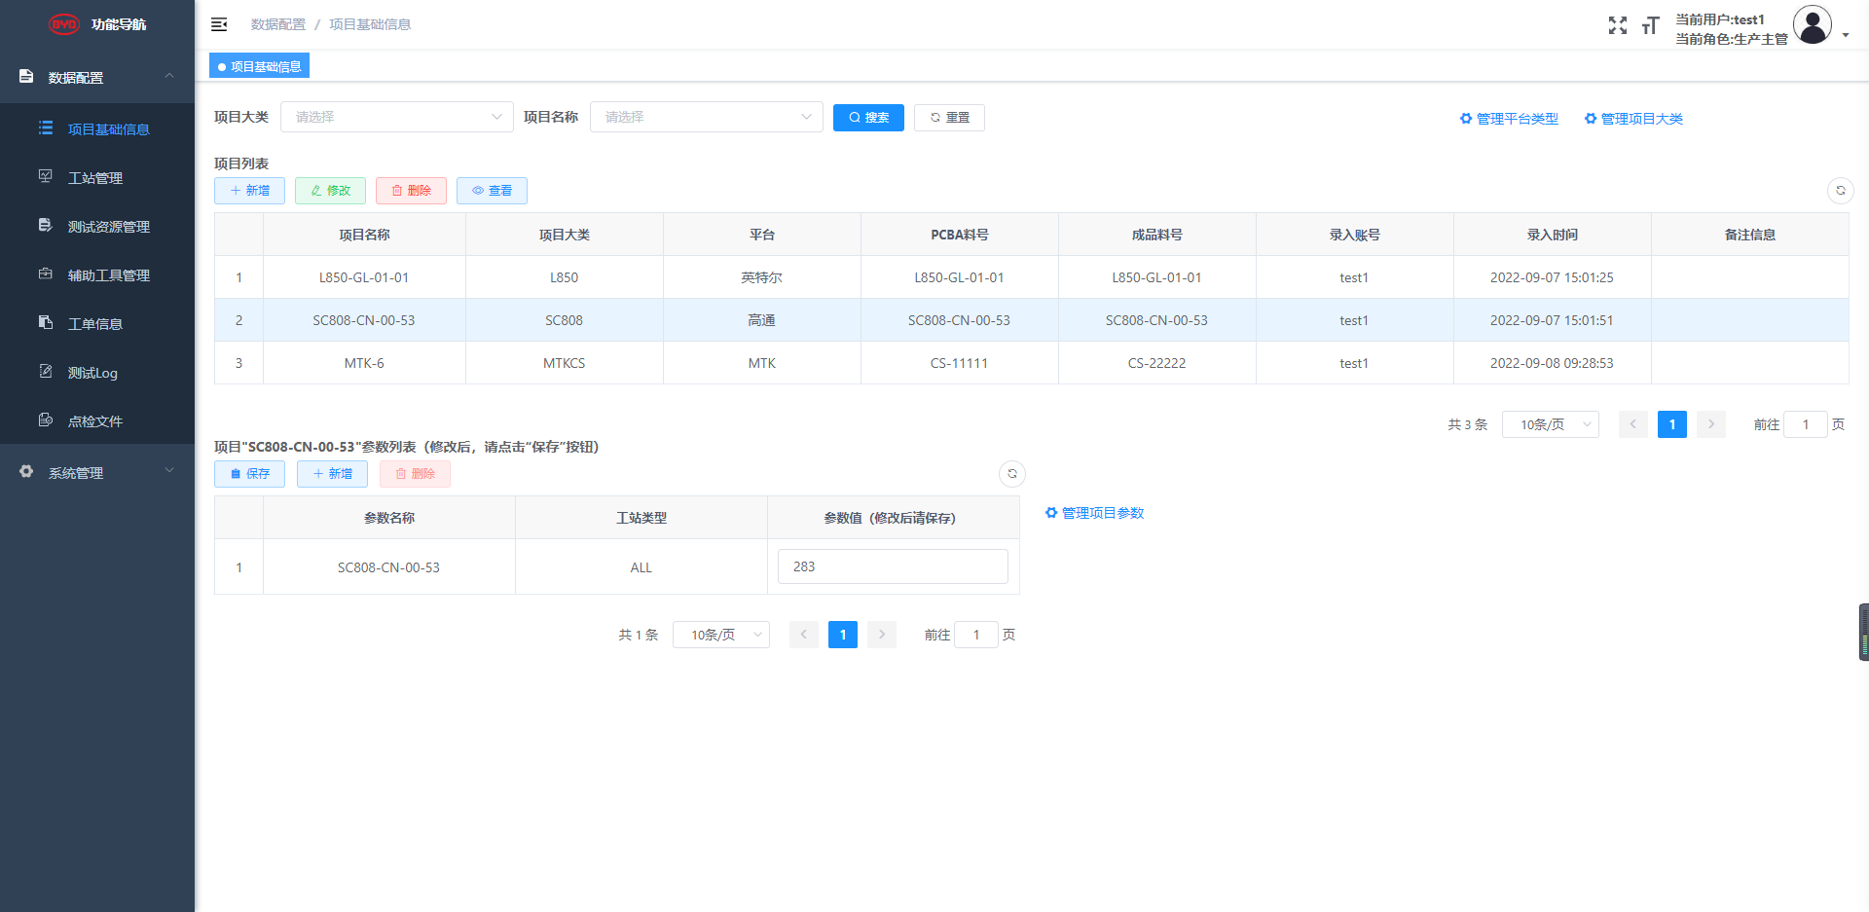
Task: Click project list goto-page input
Action: pos(1805,424)
